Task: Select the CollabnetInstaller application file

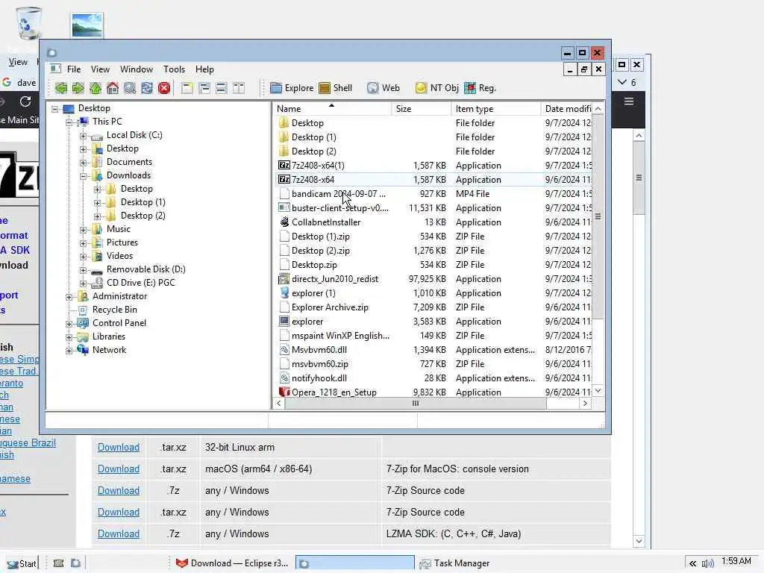Action: click(x=326, y=222)
